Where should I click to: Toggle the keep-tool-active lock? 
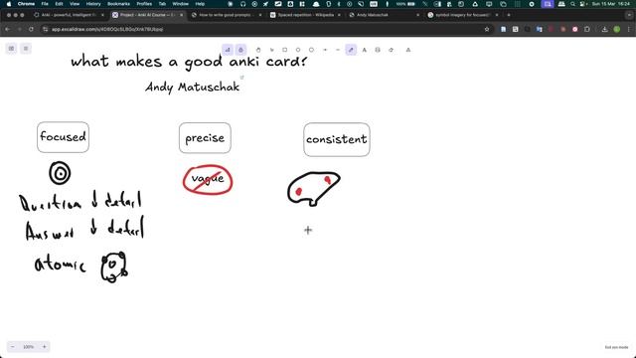click(240, 50)
